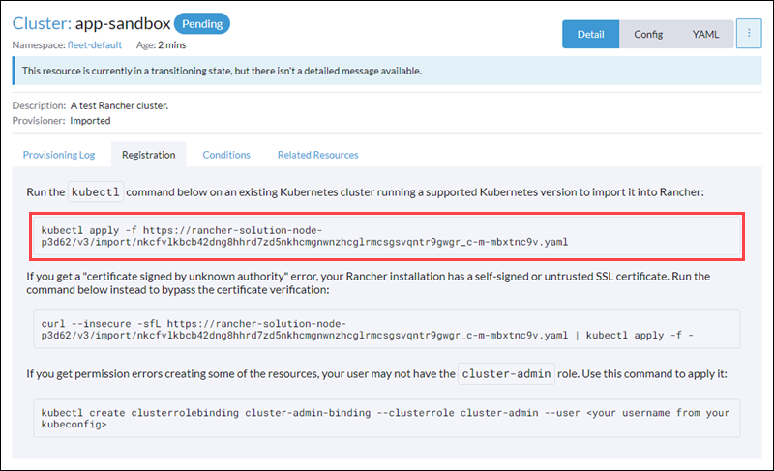The image size is (774, 471).
Task: Switch to the Config view
Action: pyautogui.click(x=647, y=34)
